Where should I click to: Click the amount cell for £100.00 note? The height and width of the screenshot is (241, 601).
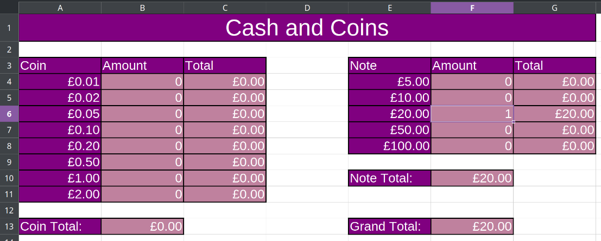(472, 146)
